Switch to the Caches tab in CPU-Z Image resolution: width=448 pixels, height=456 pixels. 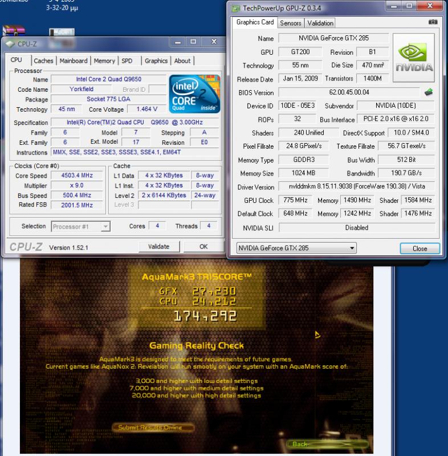(43, 61)
